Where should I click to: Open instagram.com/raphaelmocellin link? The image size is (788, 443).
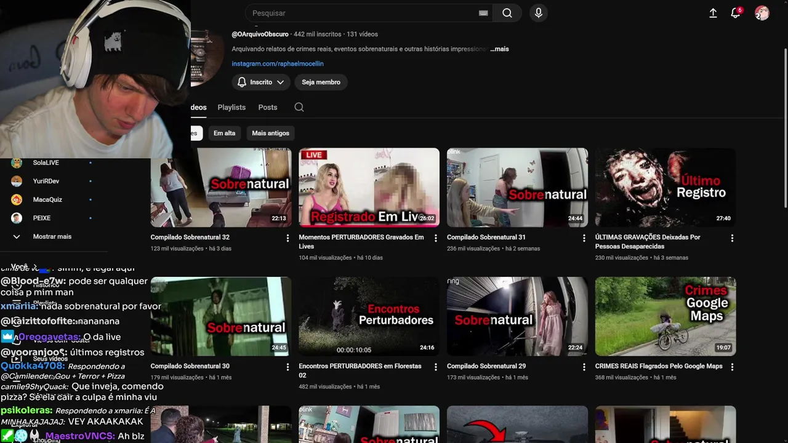[278, 63]
